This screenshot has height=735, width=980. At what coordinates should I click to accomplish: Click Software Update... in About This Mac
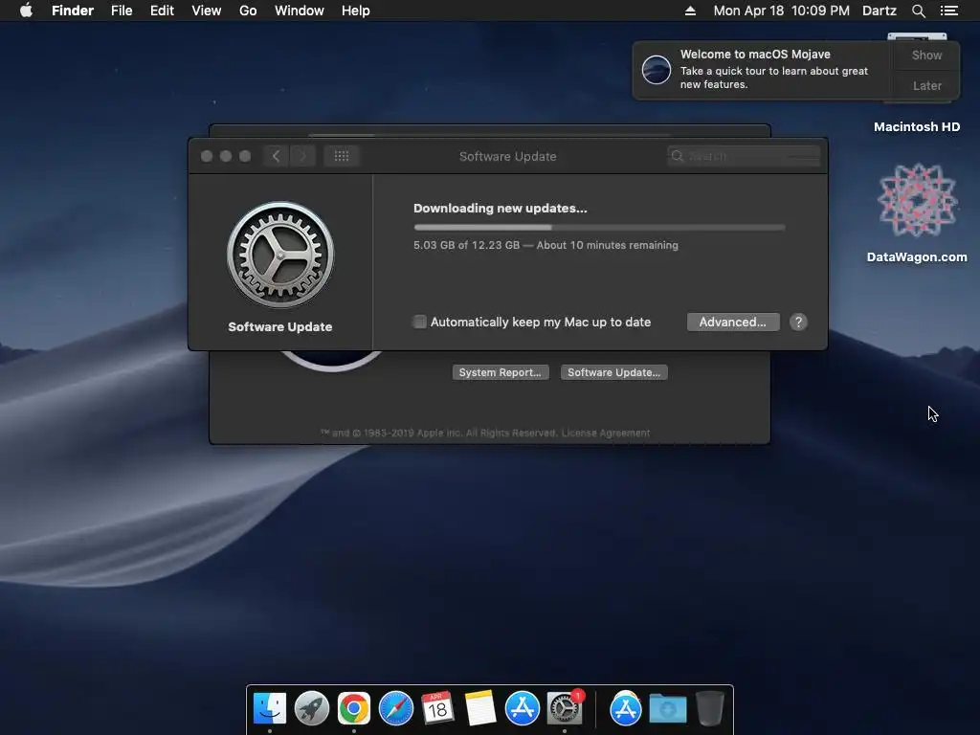(613, 372)
